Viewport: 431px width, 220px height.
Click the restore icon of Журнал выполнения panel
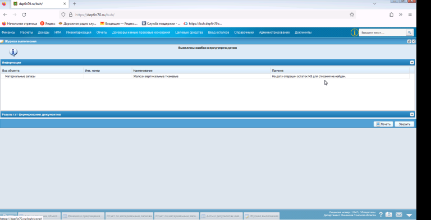409,41
